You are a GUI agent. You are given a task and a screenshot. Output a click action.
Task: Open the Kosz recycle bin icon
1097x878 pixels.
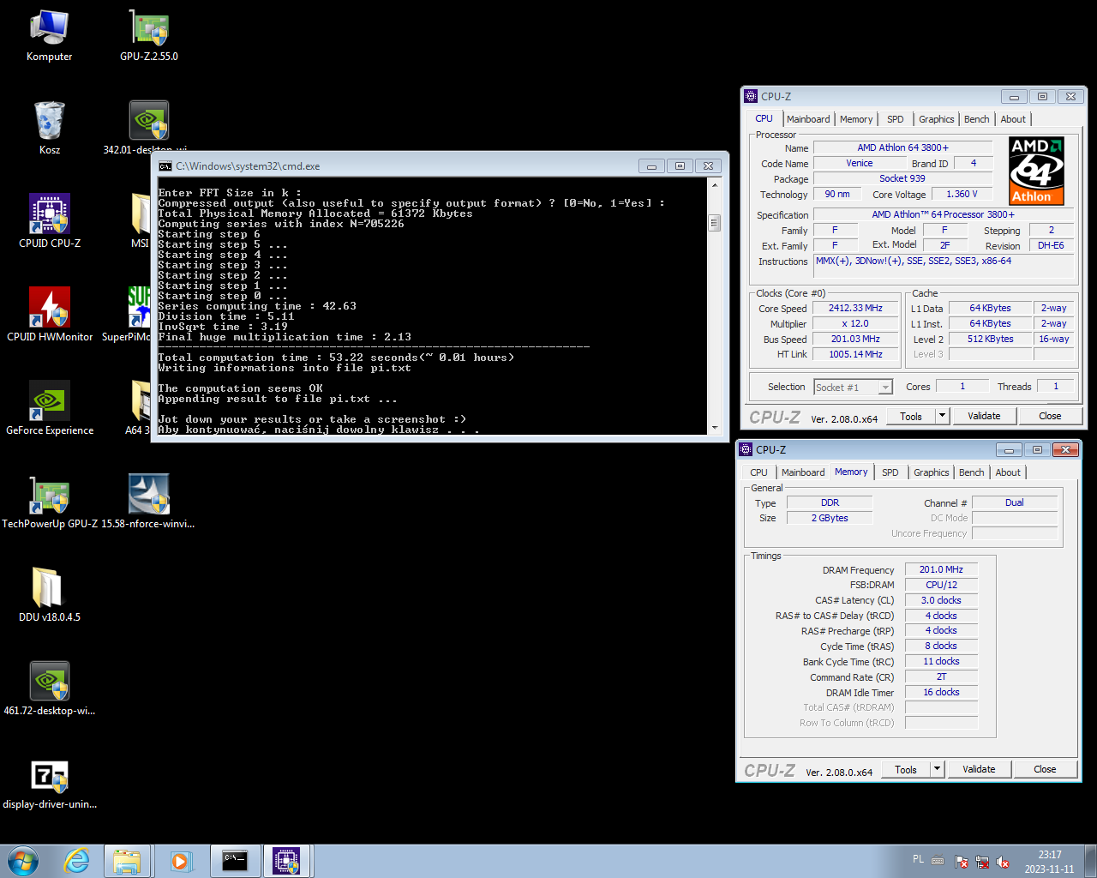(49, 129)
